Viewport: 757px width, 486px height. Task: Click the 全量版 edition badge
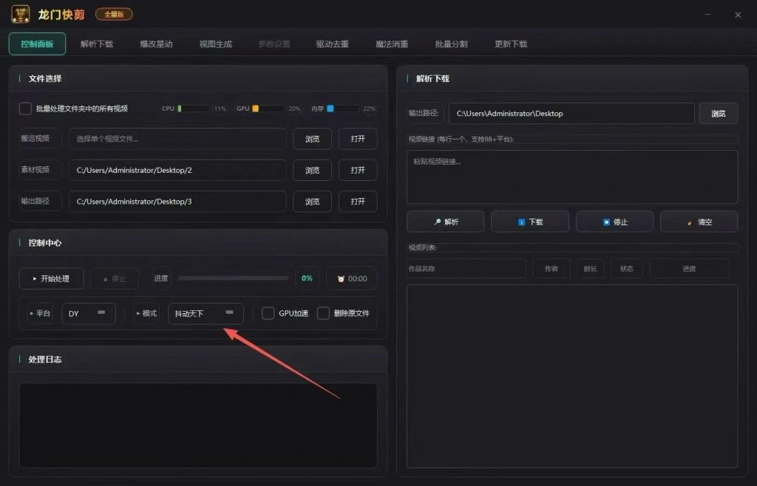point(114,14)
